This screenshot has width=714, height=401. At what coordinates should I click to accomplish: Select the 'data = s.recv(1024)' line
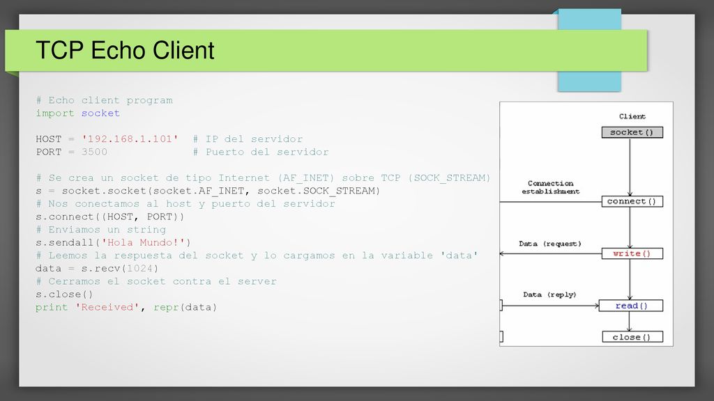click(97, 269)
